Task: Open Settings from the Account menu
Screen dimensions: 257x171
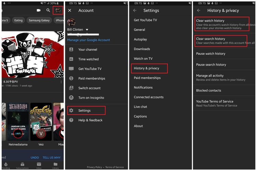Action: click(x=86, y=110)
